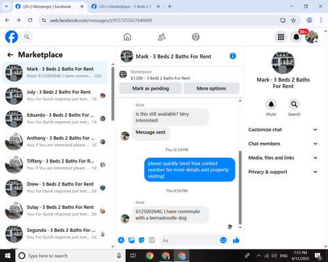Open first Chrome icon on taskbar
The width and height of the screenshot is (328, 262).
coord(150,255)
